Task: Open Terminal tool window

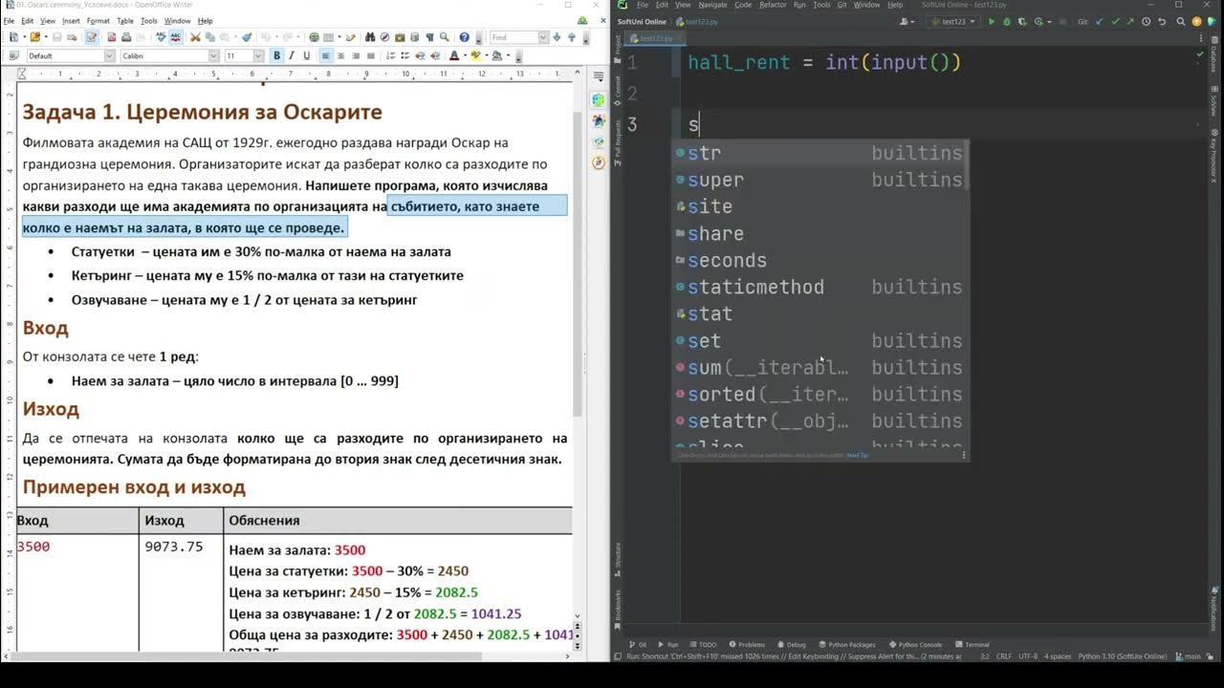Action: pyautogui.click(x=972, y=645)
